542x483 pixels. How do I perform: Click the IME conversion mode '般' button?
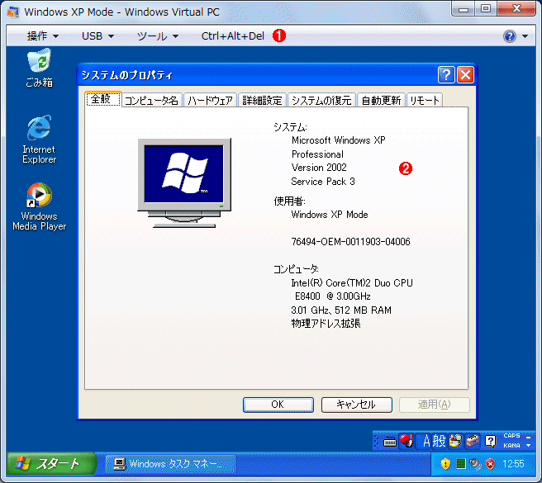(439, 441)
